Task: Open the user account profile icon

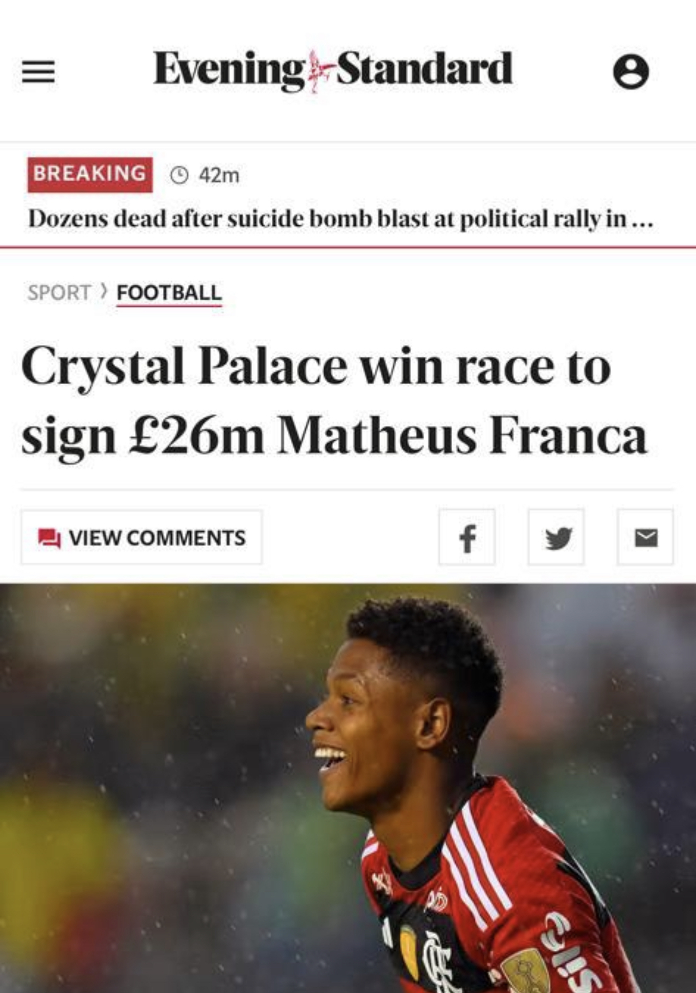Action: (x=631, y=72)
